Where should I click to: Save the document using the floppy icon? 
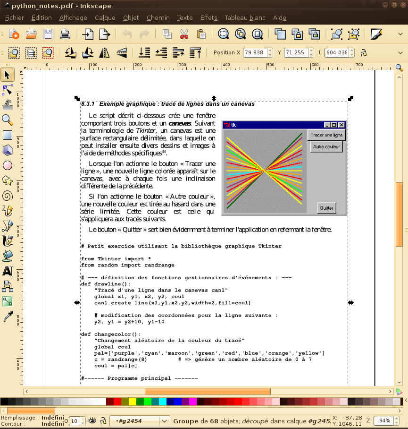coord(48,34)
